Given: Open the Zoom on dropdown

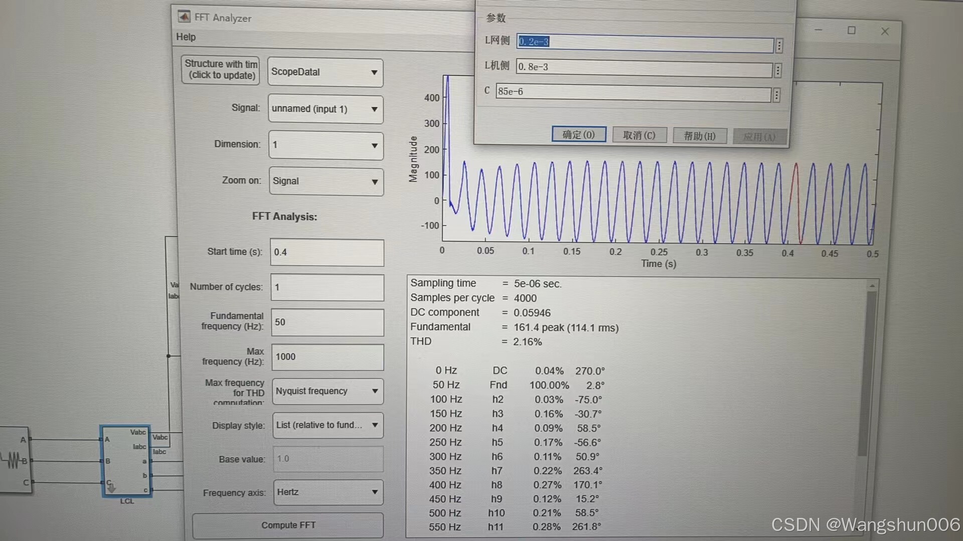Looking at the screenshot, I should coord(326,181).
